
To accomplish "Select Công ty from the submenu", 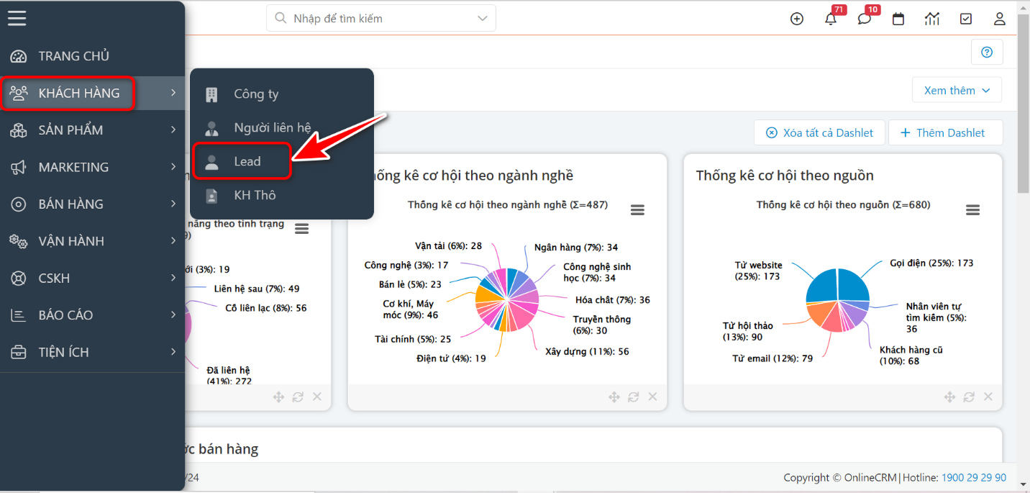I will (255, 94).
